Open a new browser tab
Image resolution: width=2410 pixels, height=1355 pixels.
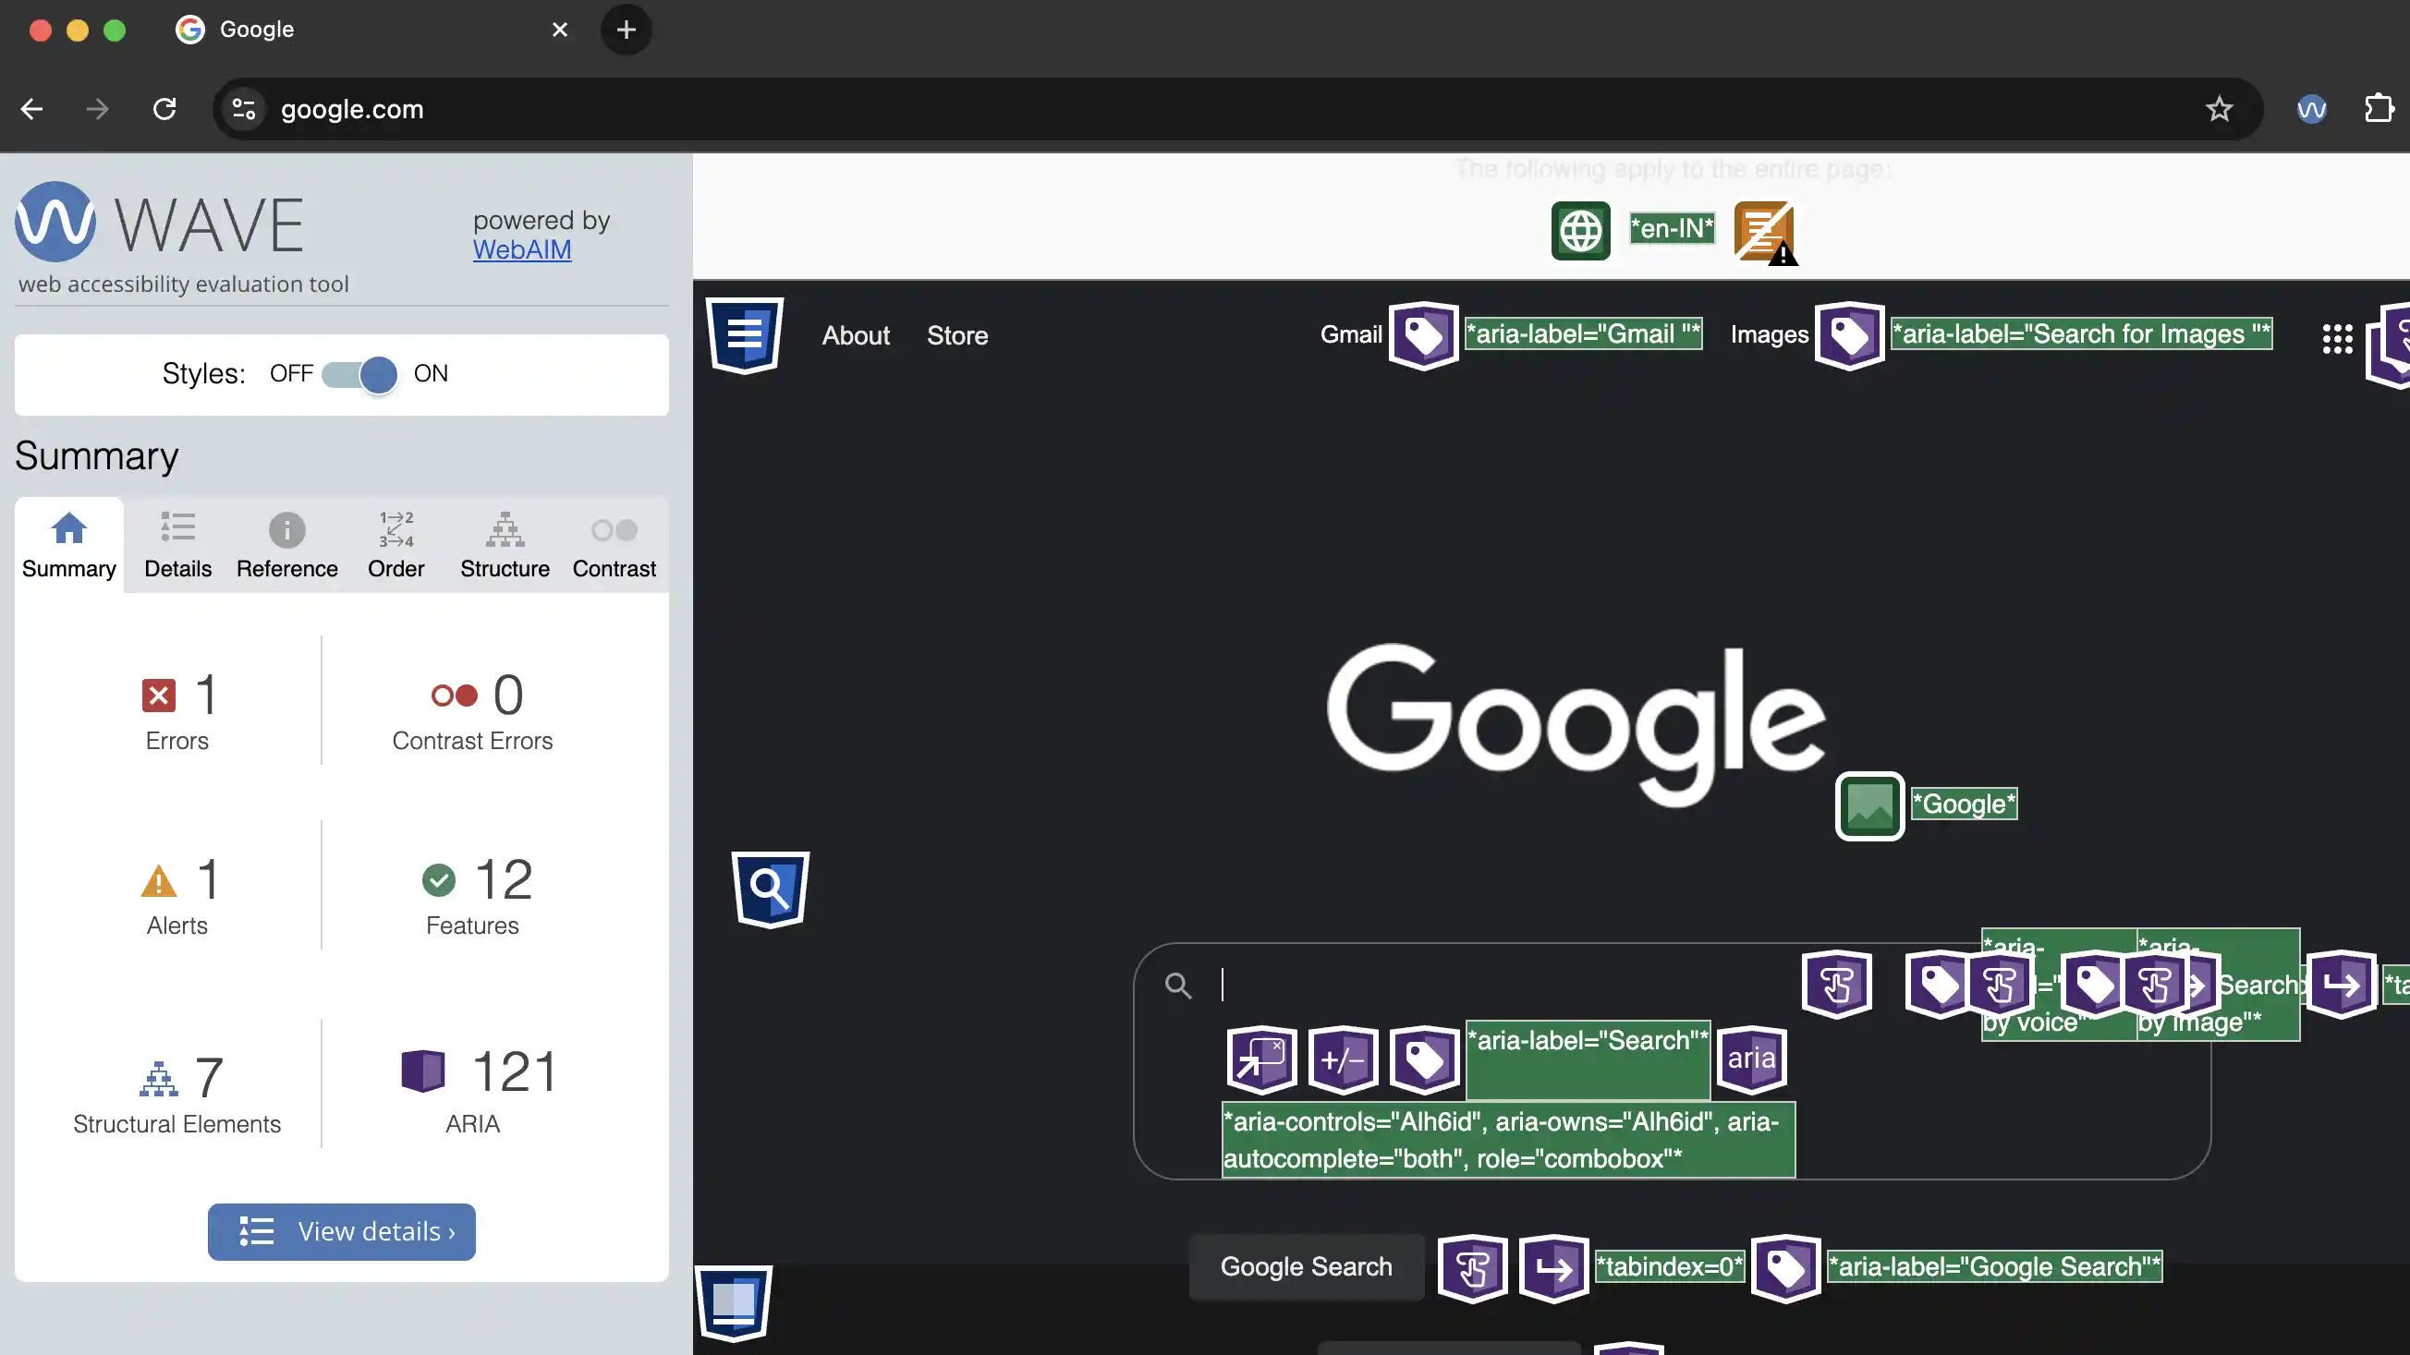pos(626,30)
